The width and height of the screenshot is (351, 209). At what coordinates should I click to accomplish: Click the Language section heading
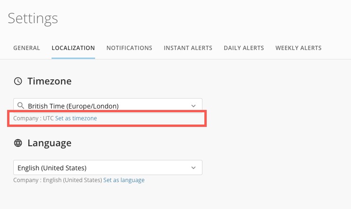(49, 143)
